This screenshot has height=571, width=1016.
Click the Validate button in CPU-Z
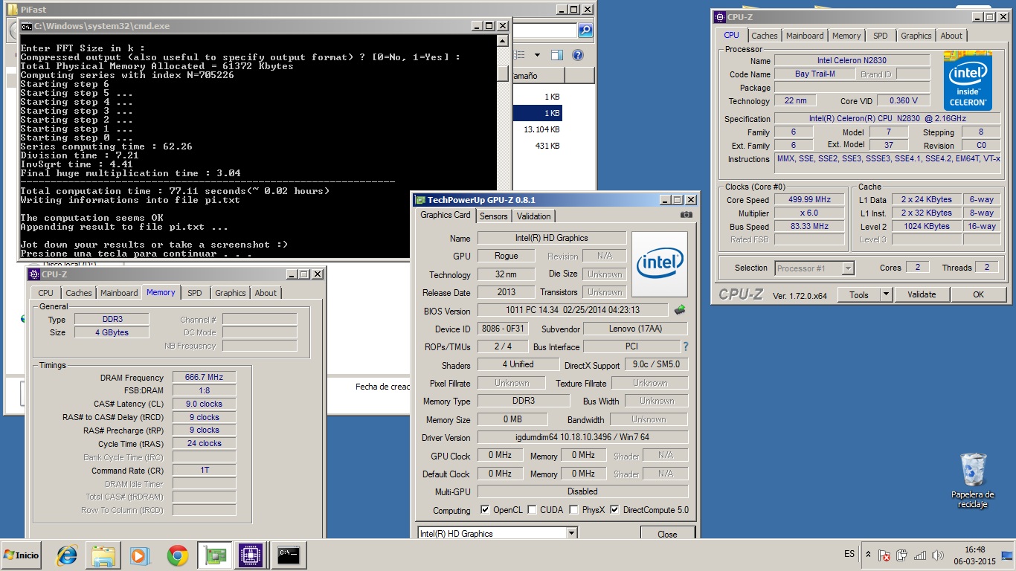click(x=921, y=294)
